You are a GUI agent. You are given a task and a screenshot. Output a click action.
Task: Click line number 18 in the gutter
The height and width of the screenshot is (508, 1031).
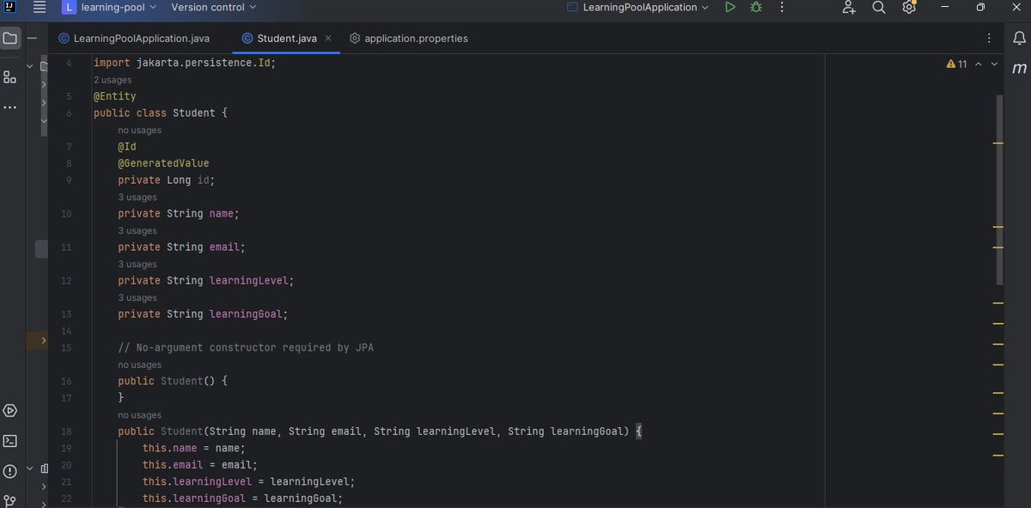(x=66, y=431)
